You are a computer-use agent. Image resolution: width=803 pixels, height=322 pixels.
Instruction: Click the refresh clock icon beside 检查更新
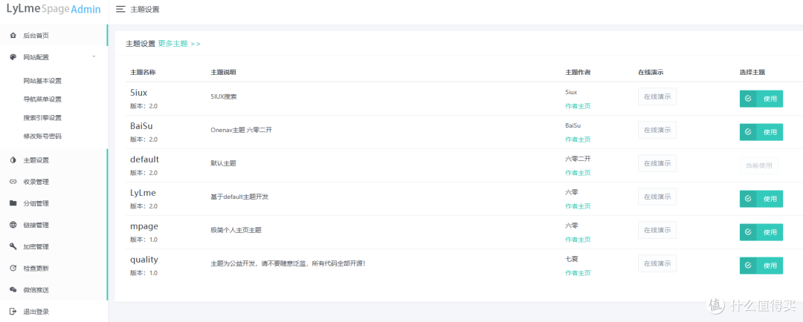(13, 269)
